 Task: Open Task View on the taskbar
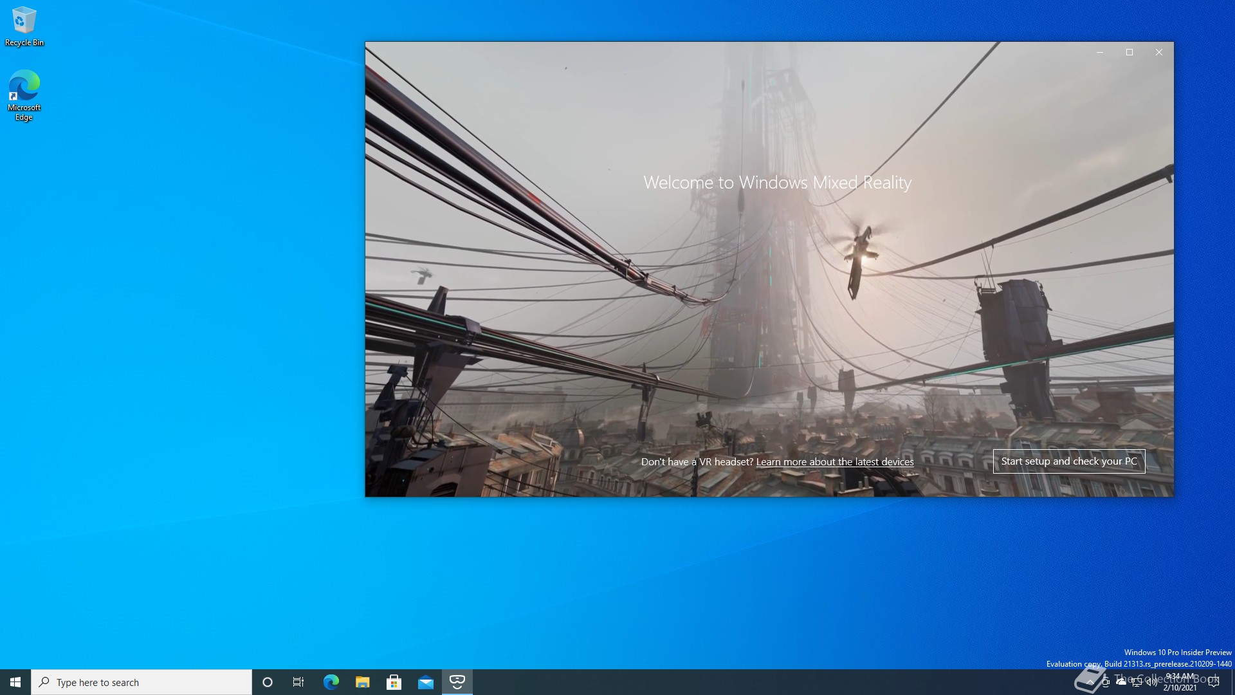[x=298, y=682]
